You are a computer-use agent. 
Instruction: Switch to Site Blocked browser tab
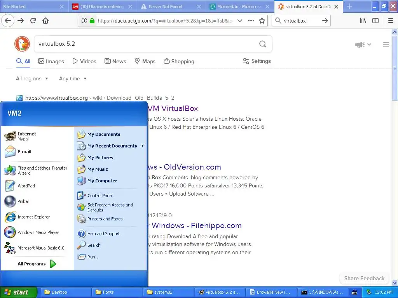pos(34,7)
